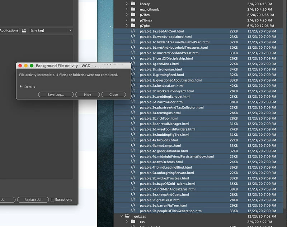Viewport: 287px width, 227px height.
Task: Expand the p7pbx folder chevron
Action: [x=127, y=25]
